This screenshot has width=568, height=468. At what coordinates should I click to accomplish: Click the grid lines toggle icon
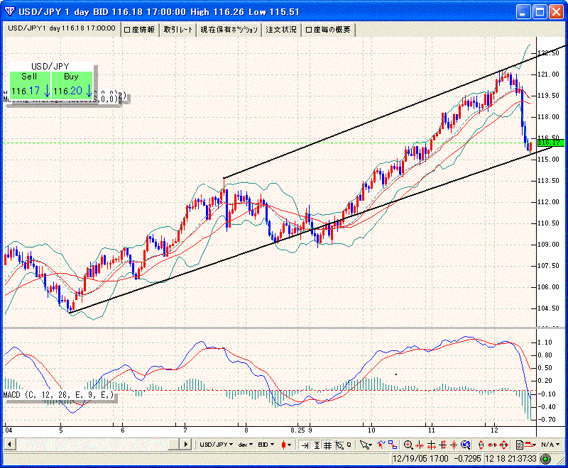(x=327, y=445)
